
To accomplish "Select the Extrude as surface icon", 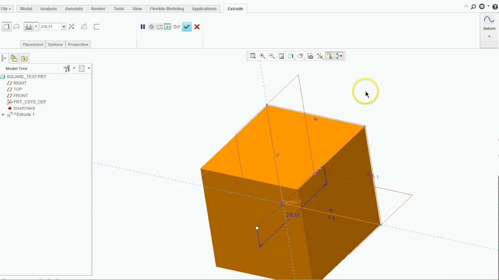I will point(17,26).
